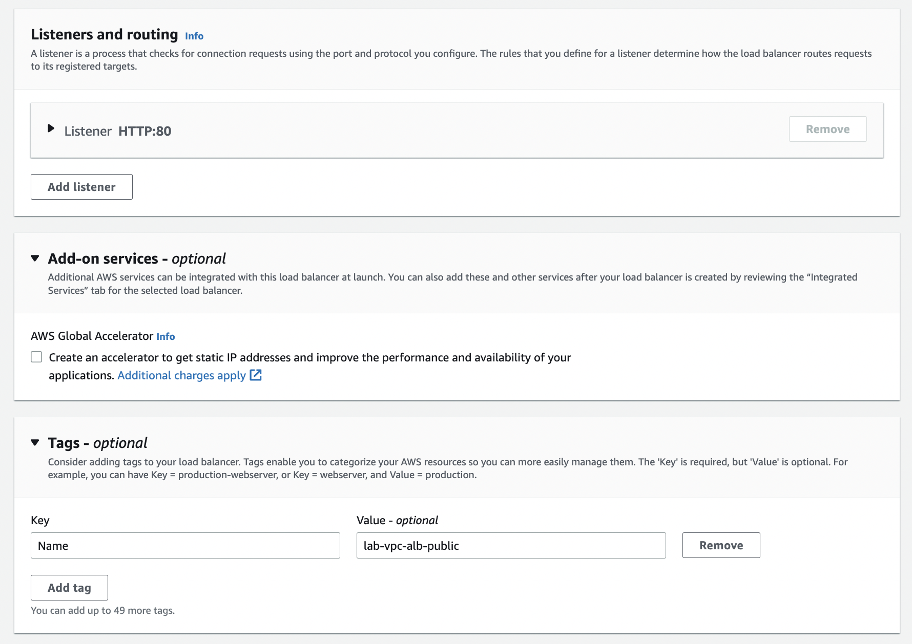912x644 pixels.
Task: Collapse the Tags optional section arrow
Action: [35, 442]
